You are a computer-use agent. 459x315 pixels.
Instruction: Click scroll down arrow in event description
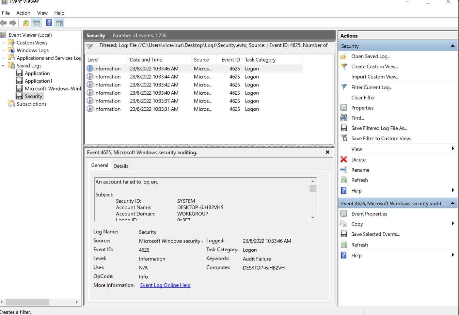[313, 217]
